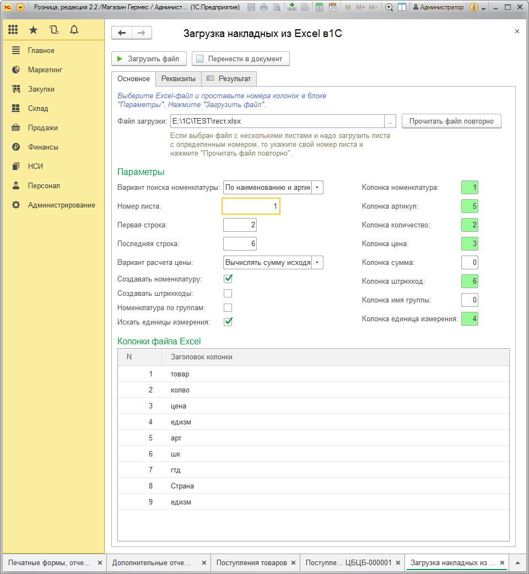Open the calendar icon

(332, 7)
